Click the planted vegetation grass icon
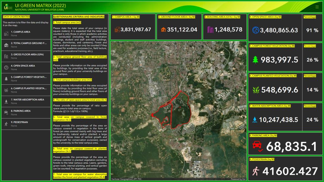Image resolution: width=324 pixels, height=182 pixels. click(256, 90)
